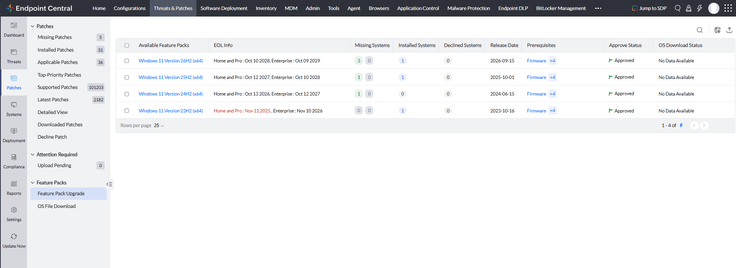Screen dimensions: 736x268
Task: Collapse the Attention Required section
Action: tap(33, 154)
